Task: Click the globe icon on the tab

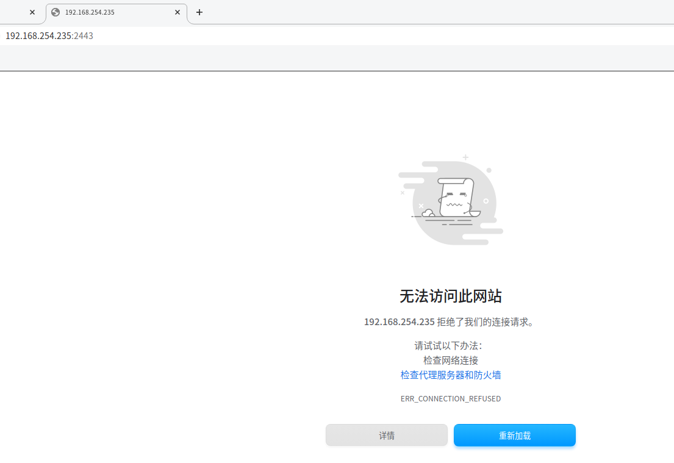Action: coord(56,12)
